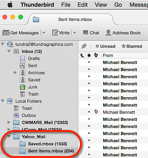Image resolution: width=148 pixels, height=158 pixels.
Task: Click the Yahoo_Mail folder icon
Action: [16, 137]
